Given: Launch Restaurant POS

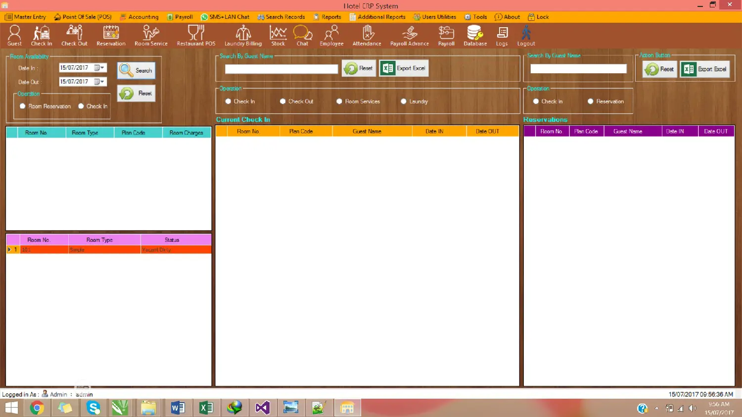Looking at the screenshot, I should pyautogui.click(x=196, y=36).
